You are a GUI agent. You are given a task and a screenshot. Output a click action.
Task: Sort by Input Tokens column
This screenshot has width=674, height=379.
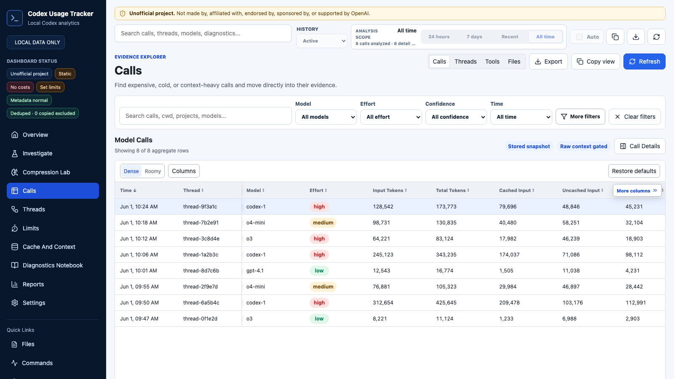pyautogui.click(x=390, y=190)
